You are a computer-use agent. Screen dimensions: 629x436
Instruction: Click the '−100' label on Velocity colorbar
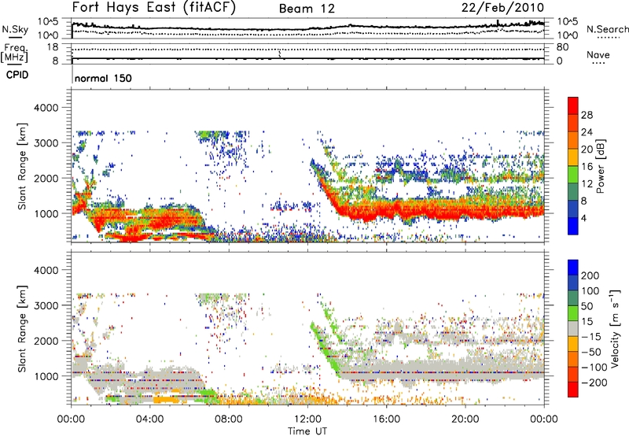pyautogui.click(x=594, y=368)
